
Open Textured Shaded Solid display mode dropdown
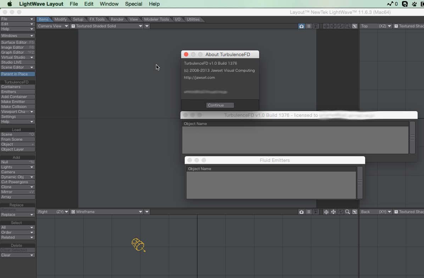coord(107,26)
